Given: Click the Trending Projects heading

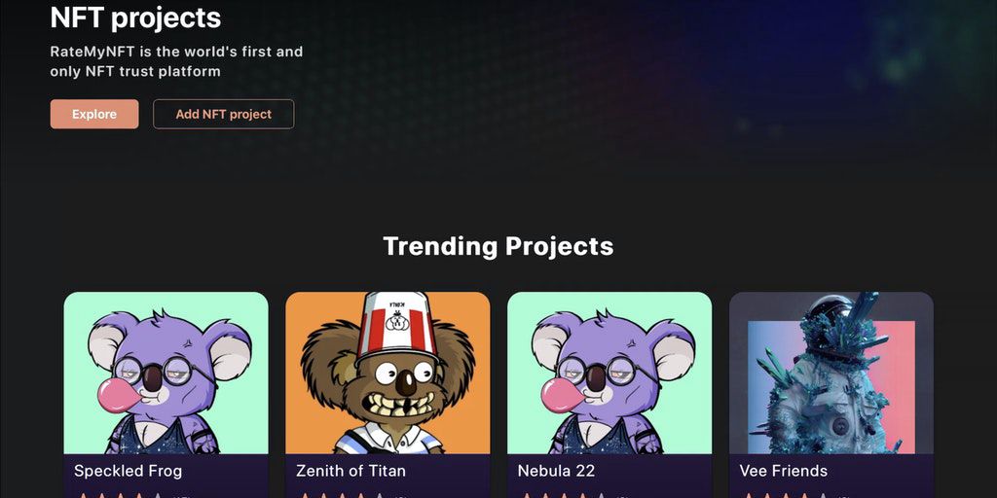Looking at the screenshot, I should coord(498,246).
